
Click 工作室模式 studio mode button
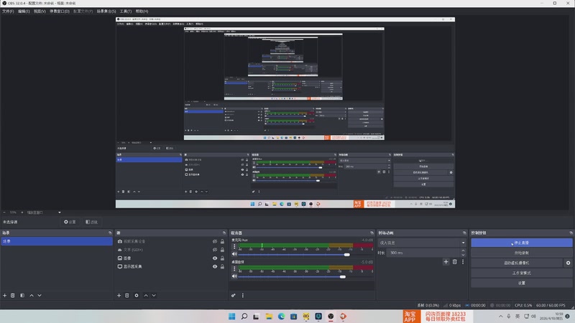tap(522, 273)
